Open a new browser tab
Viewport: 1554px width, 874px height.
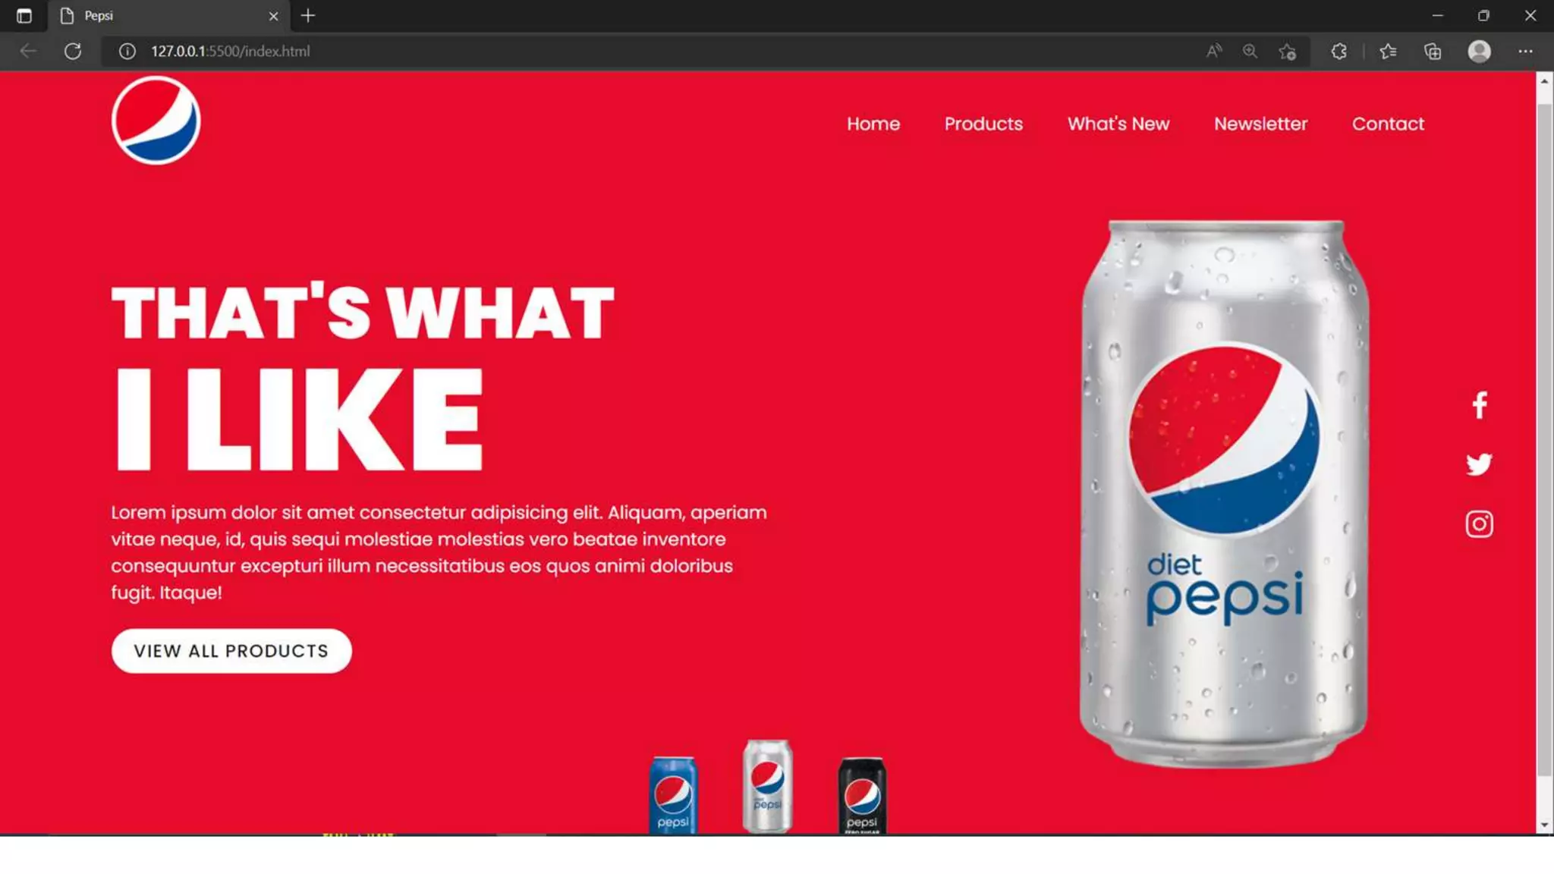(x=307, y=16)
